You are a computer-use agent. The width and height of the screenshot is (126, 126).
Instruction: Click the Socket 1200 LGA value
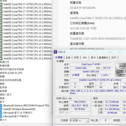91,72
